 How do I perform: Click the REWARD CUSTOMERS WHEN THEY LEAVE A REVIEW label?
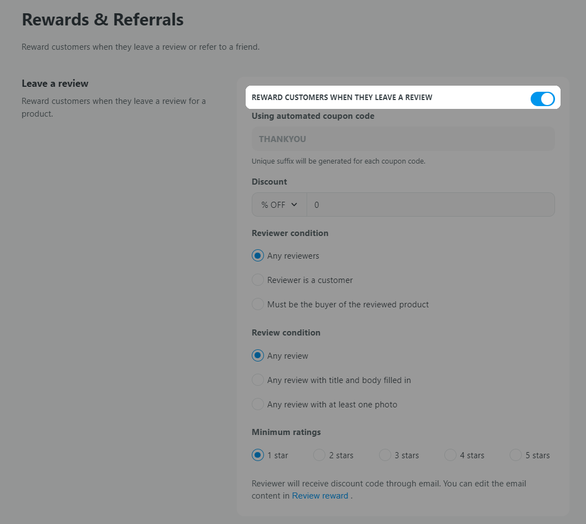[x=342, y=97]
